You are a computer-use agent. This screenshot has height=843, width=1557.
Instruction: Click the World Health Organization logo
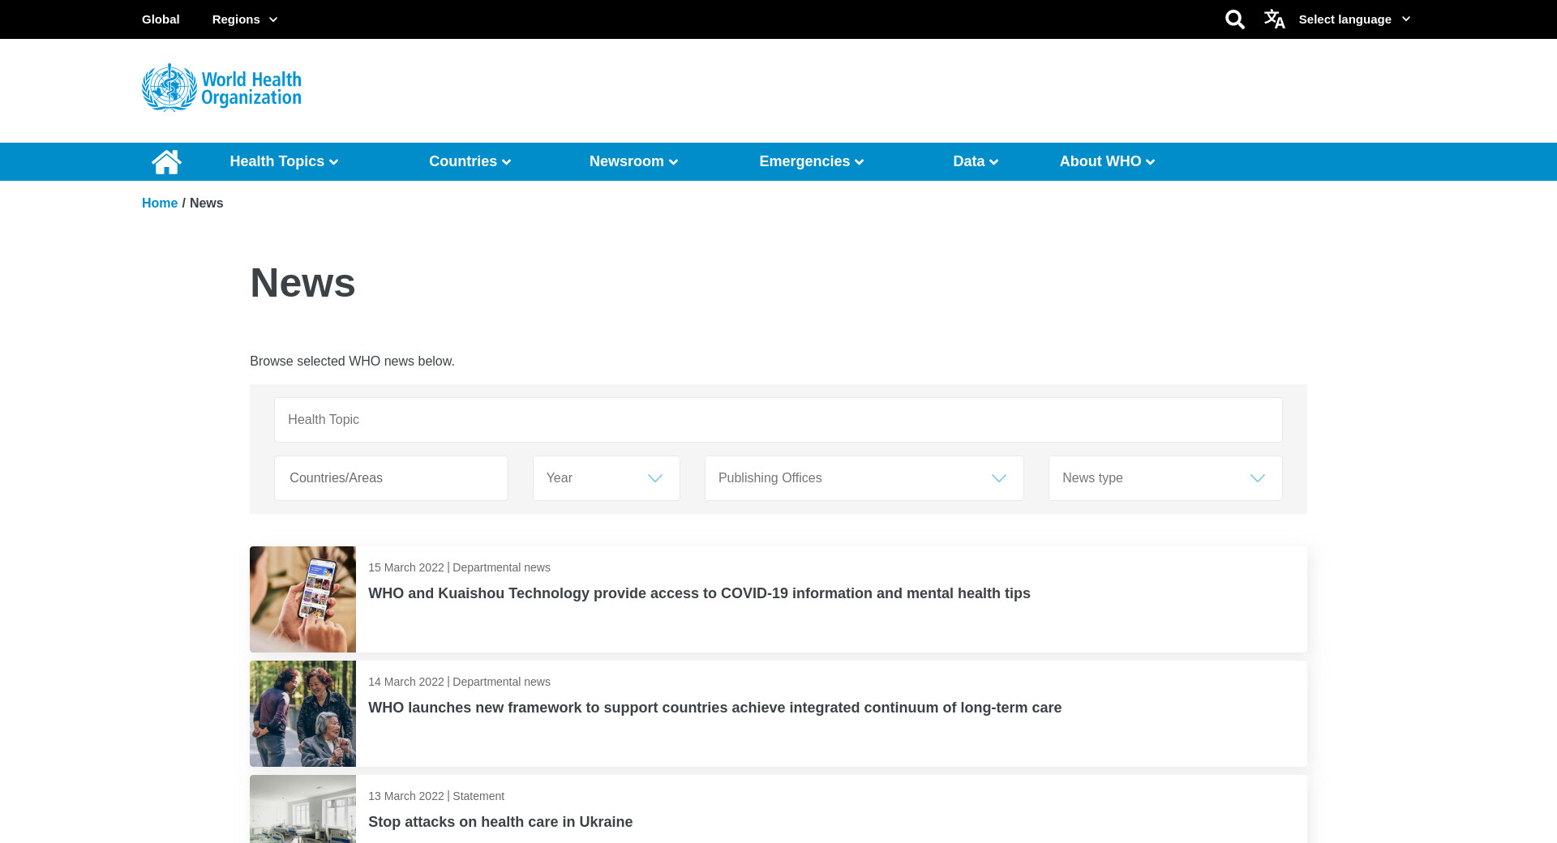click(x=221, y=88)
